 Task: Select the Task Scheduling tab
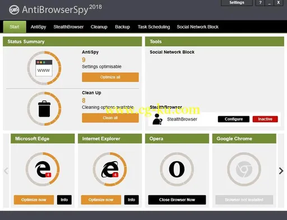point(154,27)
